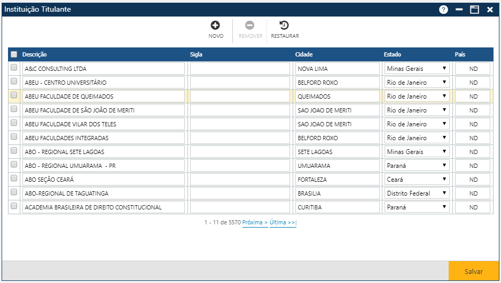Open Estado dropdown for A&C CONSULTING LTDA

pyautogui.click(x=417, y=69)
